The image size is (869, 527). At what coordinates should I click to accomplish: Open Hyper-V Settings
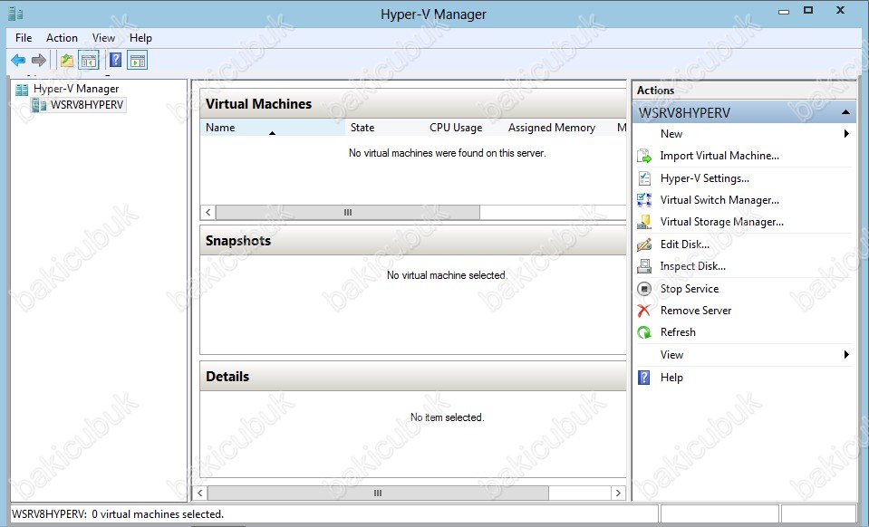tap(704, 178)
